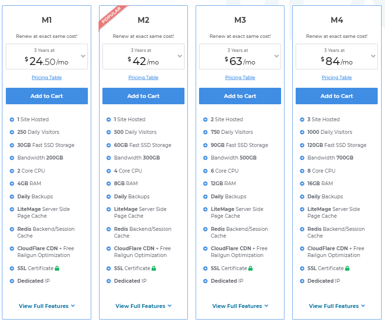The image size is (385, 322).
Task: Click SSL Certificate text in M1
Action: click(35, 268)
